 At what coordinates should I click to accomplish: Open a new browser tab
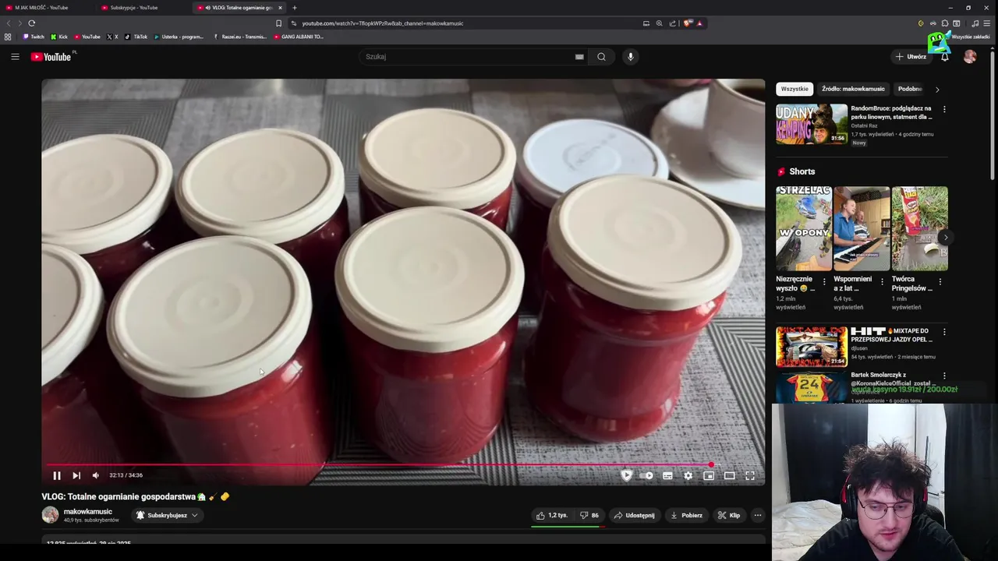click(295, 8)
